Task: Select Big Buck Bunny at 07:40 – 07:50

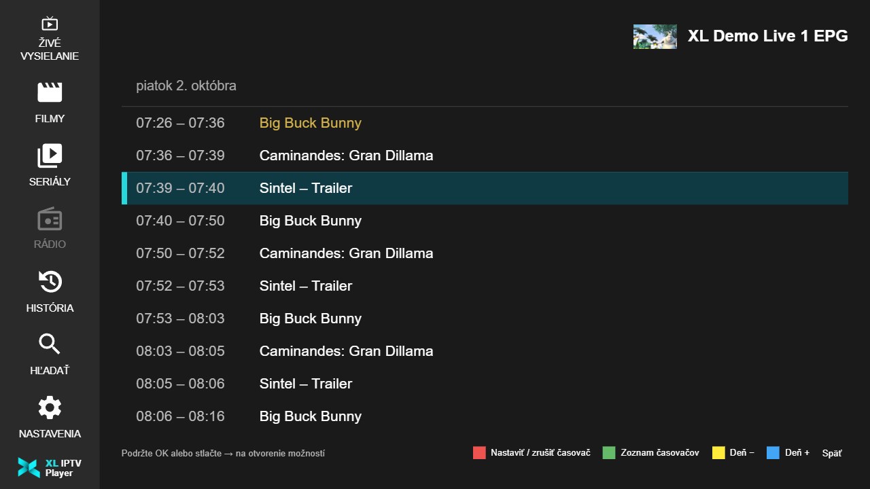Action: 485,221
